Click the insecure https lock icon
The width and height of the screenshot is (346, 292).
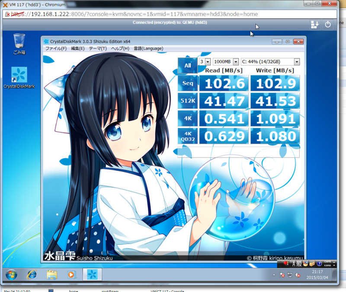[x=7, y=14]
